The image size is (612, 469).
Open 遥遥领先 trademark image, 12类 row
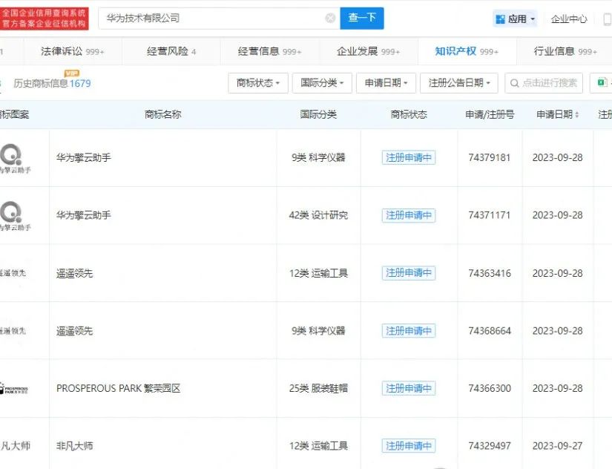tap(13, 273)
